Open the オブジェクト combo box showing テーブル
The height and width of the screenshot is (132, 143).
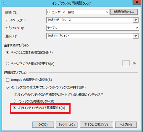[x=92, y=28]
